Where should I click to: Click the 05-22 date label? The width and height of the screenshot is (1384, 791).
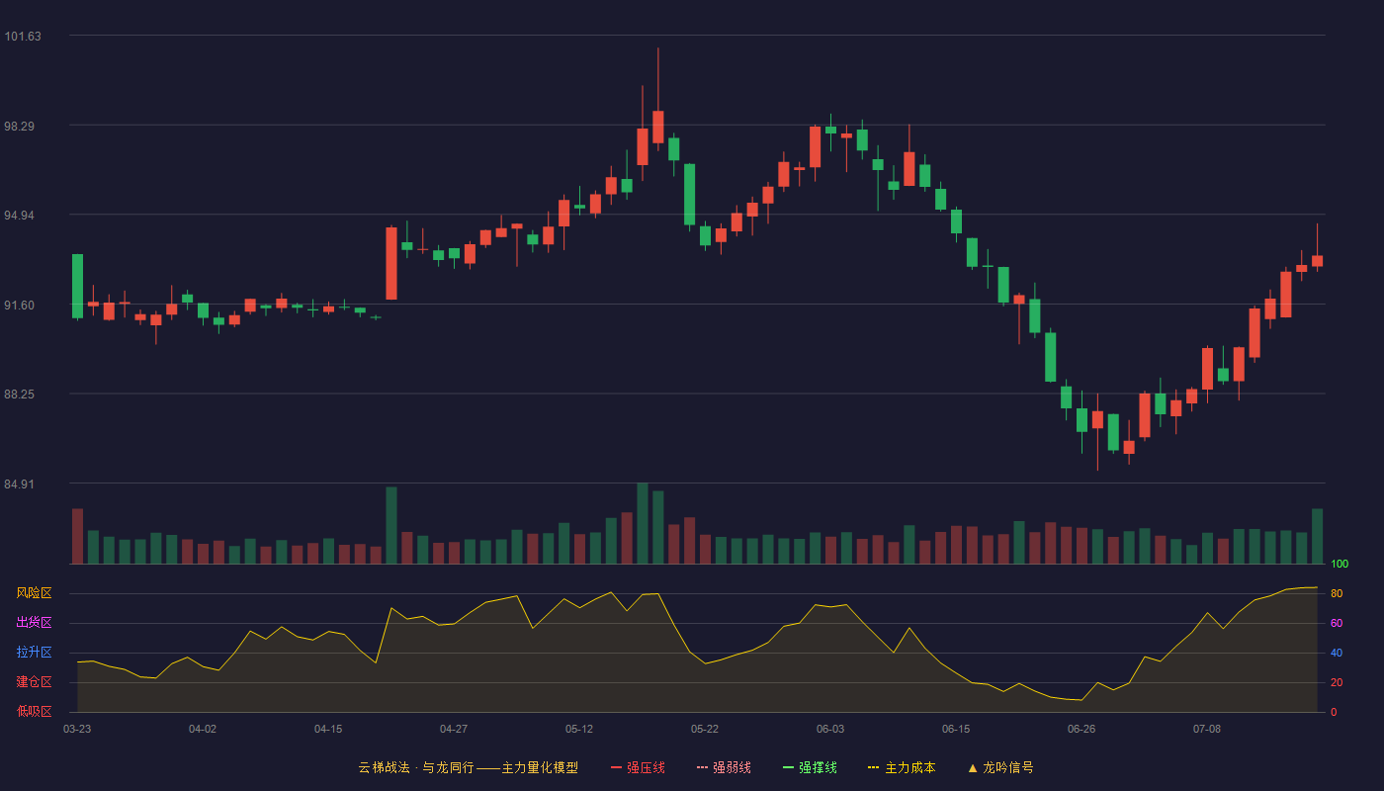[x=705, y=729]
